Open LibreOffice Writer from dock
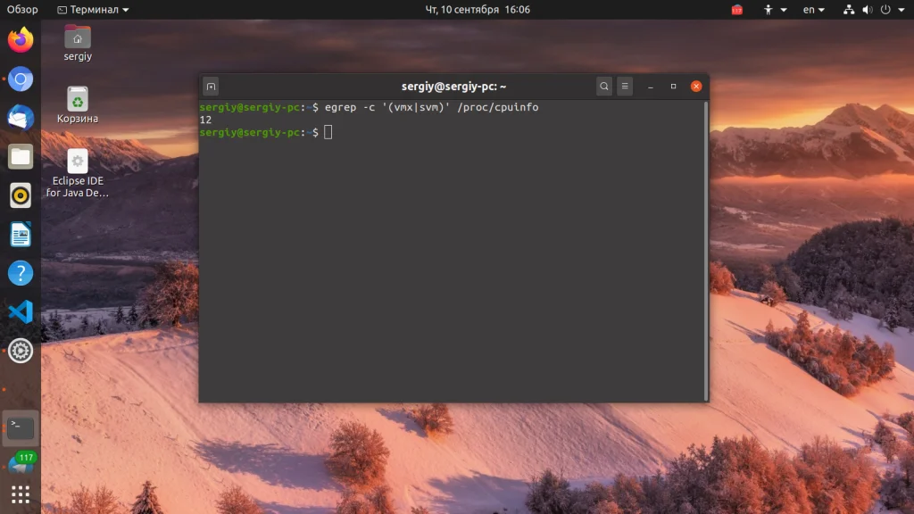Viewport: 914px width, 514px height. [21, 235]
